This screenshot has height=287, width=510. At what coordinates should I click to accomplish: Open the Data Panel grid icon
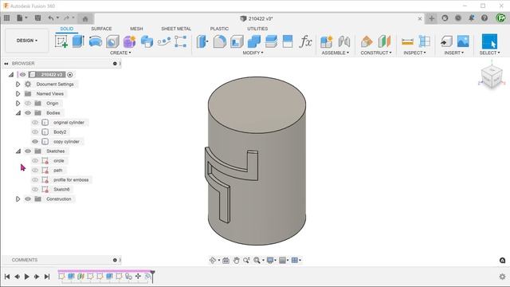7,18
